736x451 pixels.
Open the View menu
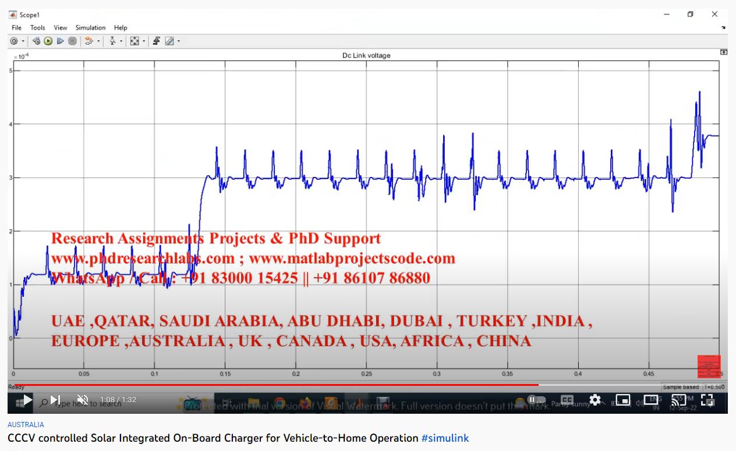(x=61, y=27)
